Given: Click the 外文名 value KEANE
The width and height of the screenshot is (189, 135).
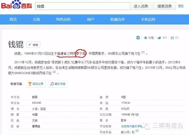Looking at the screenshot, I should [x=37, y=103].
